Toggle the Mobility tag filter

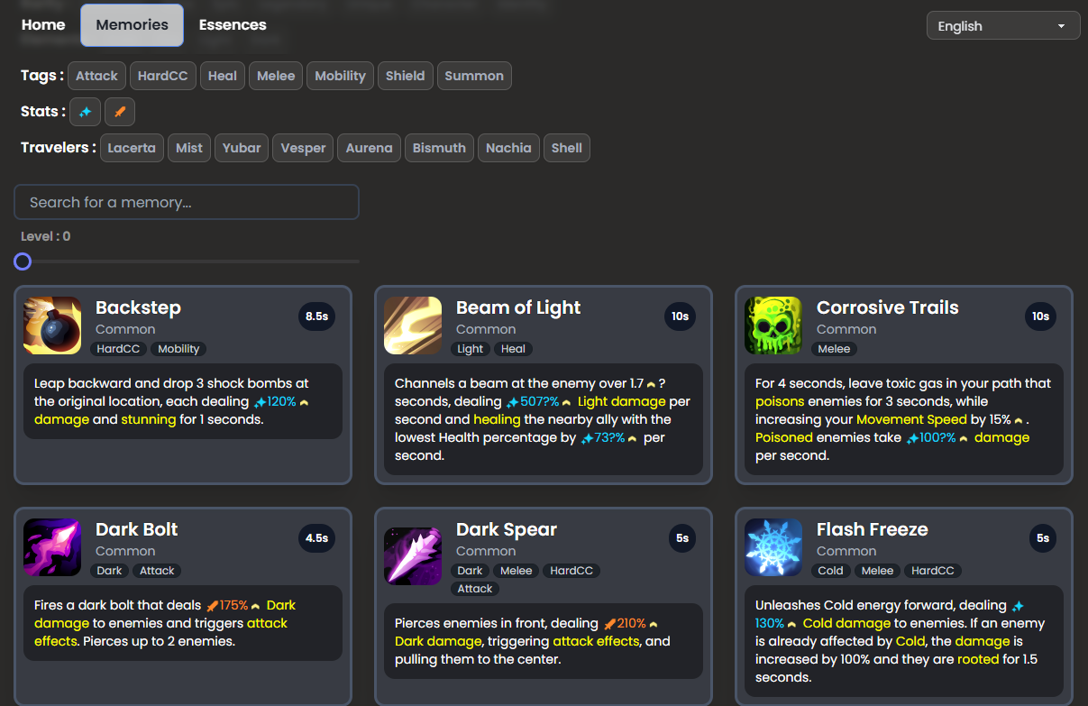pyautogui.click(x=340, y=76)
